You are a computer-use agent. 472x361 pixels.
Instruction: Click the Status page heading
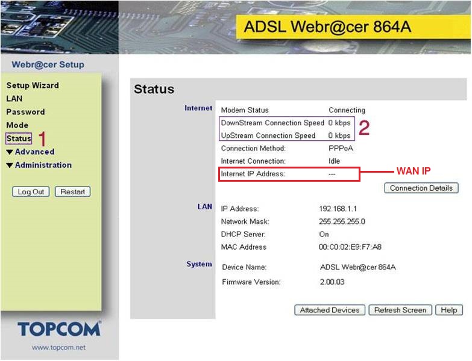154,89
